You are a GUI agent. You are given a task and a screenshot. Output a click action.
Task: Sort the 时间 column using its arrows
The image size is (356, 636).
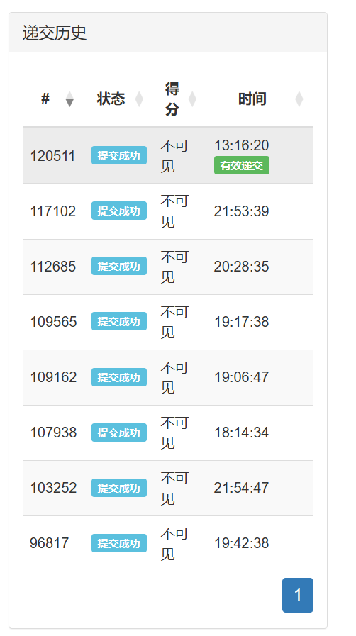299,99
